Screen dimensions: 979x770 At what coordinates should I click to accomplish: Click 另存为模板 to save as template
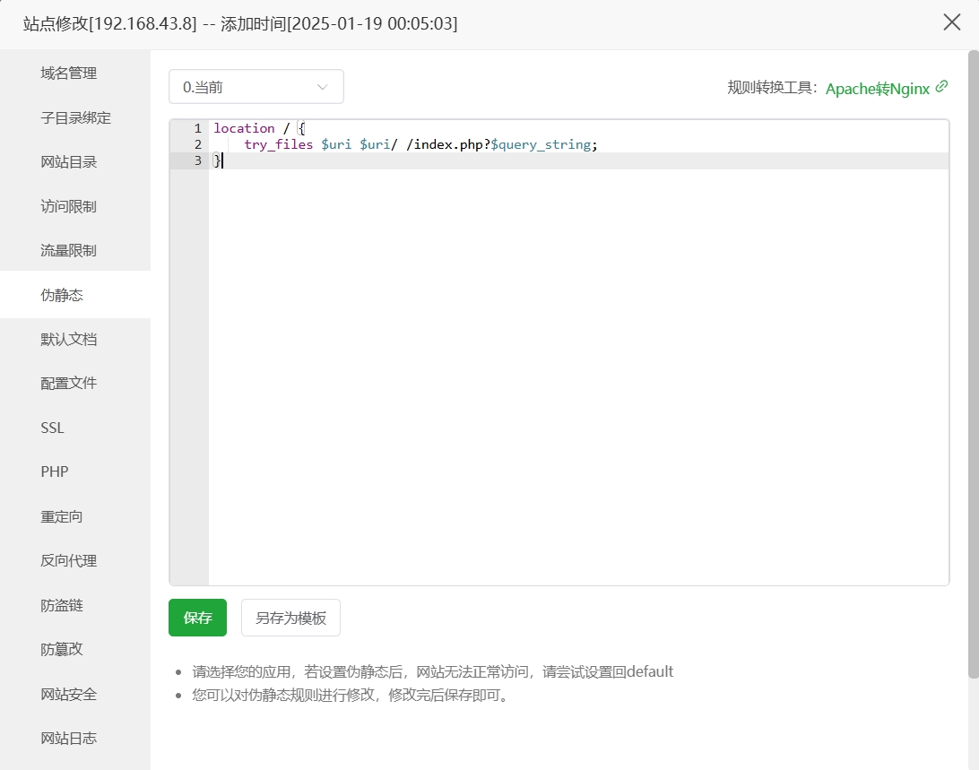(x=290, y=618)
